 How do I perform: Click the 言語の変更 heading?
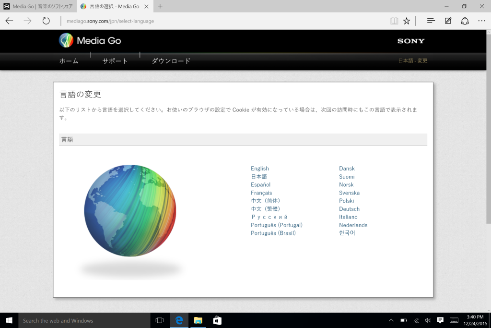tap(80, 95)
